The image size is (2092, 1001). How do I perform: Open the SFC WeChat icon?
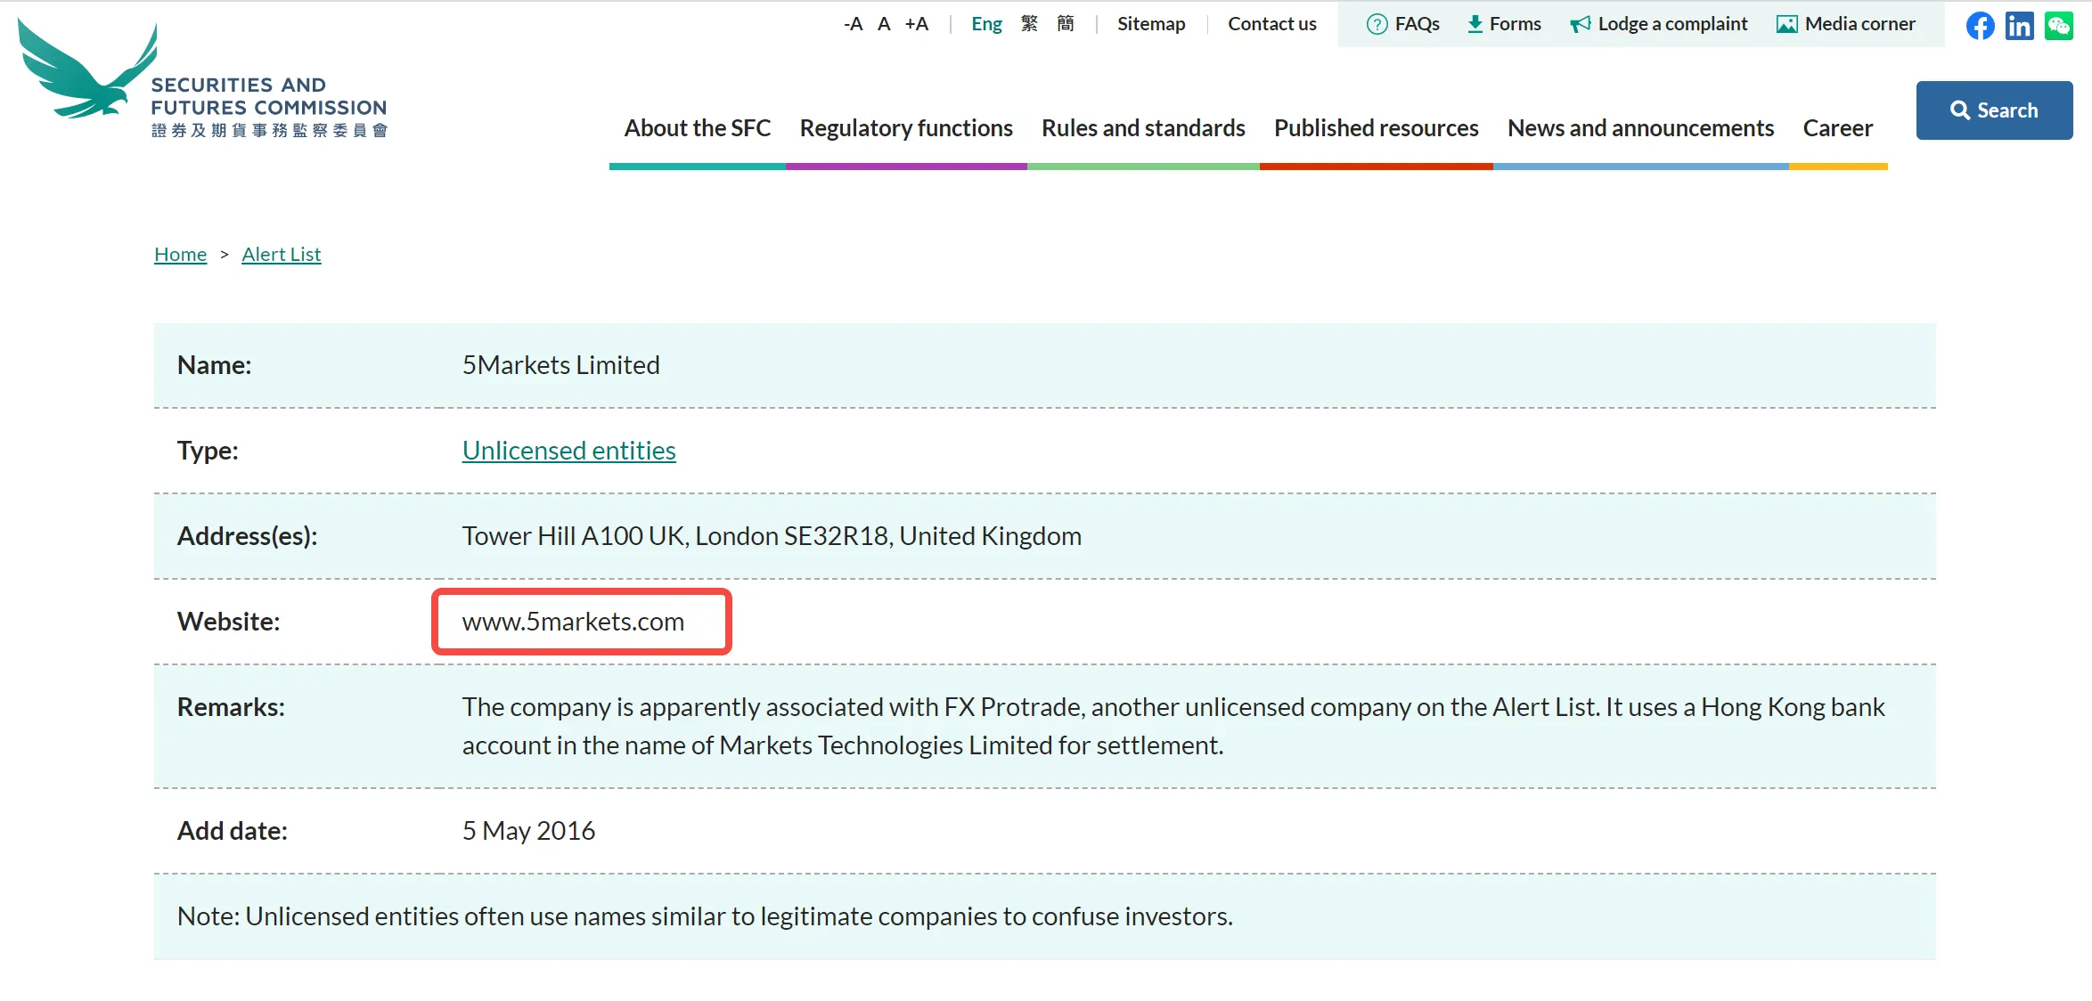click(x=2059, y=25)
